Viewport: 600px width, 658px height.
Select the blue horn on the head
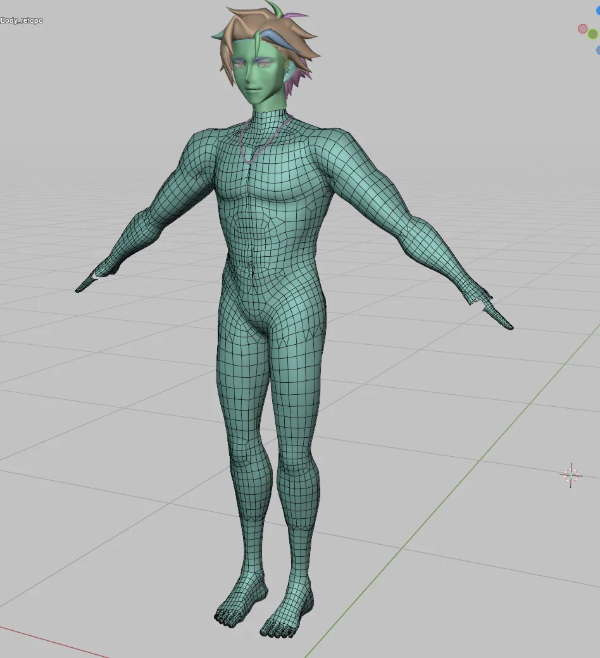tap(275, 39)
